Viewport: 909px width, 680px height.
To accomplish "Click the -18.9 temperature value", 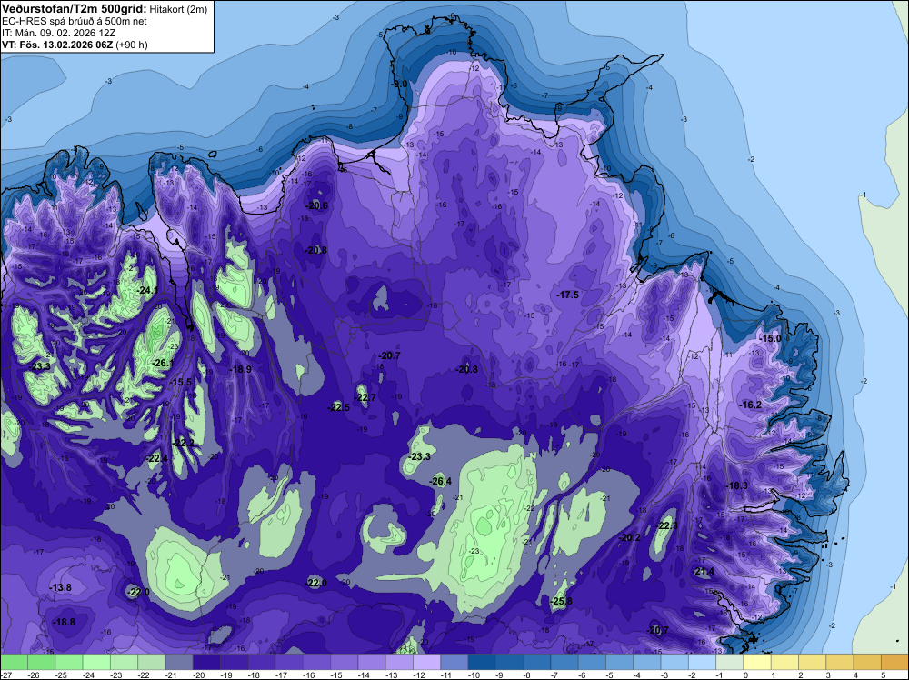I will click(x=240, y=369).
